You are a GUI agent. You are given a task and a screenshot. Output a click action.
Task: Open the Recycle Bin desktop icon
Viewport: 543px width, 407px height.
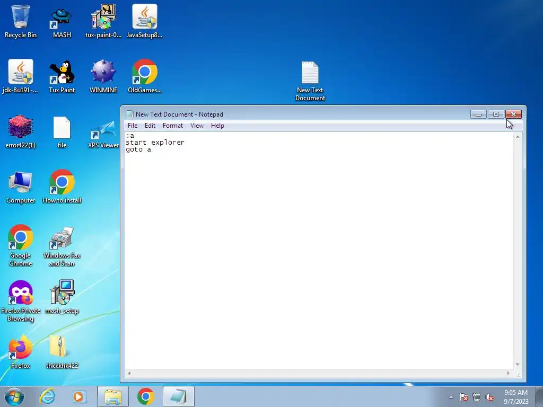21,21
